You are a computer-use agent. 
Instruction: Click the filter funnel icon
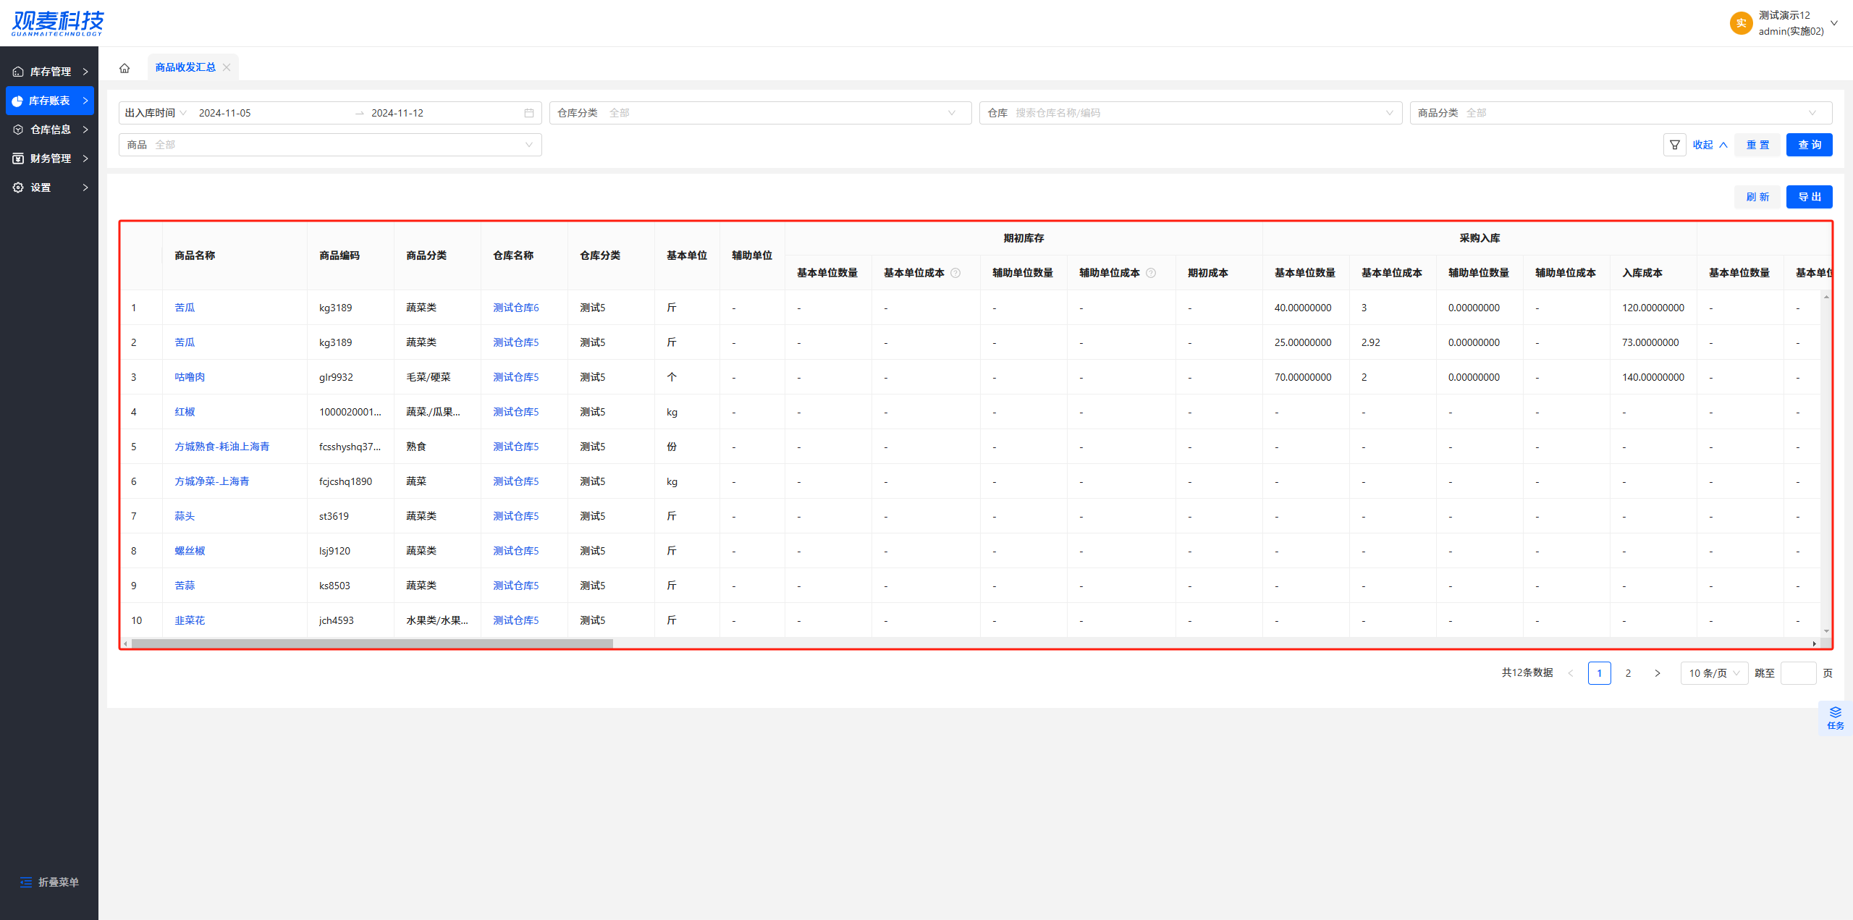point(1674,145)
